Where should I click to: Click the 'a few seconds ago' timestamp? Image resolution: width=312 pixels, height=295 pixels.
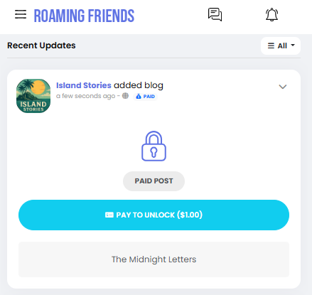pyautogui.click(x=85, y=96)
